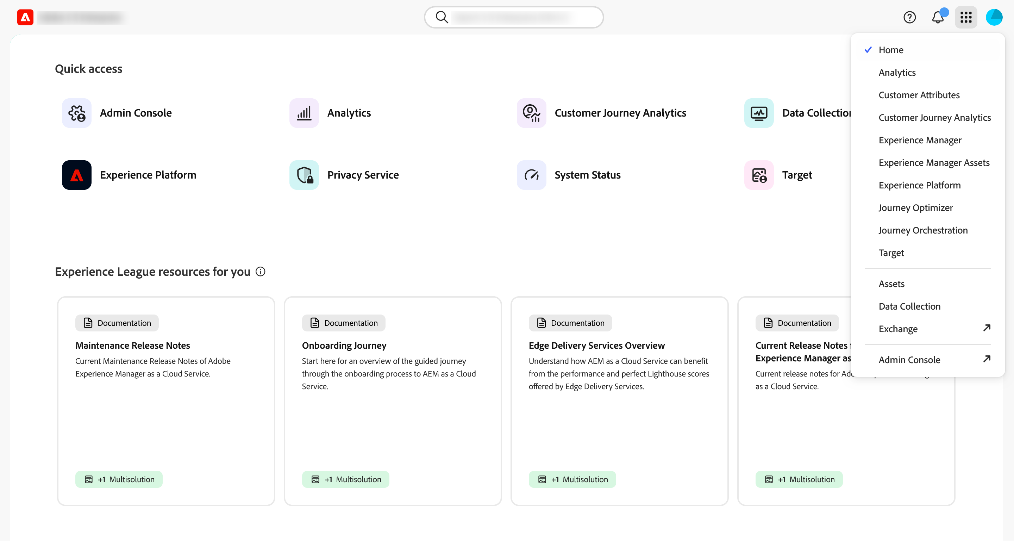1014x541 pixels.
Task: Click the Customer Journey Analytics icon
Action: [531, 113]
